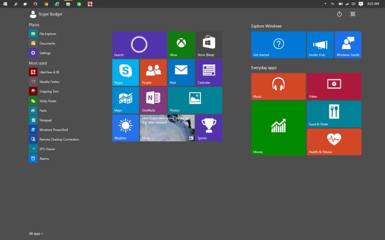The image size is (385, 240).
Task: Open Settings from the Places list
Action: click(44, 53)
